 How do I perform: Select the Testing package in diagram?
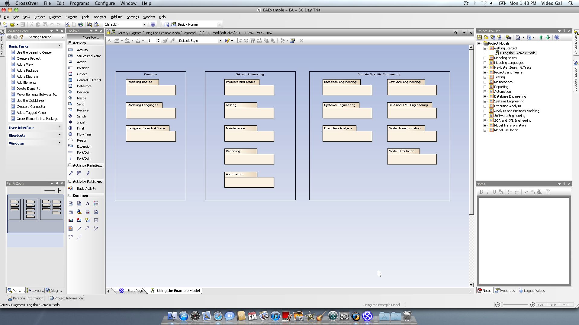point(249,110)
